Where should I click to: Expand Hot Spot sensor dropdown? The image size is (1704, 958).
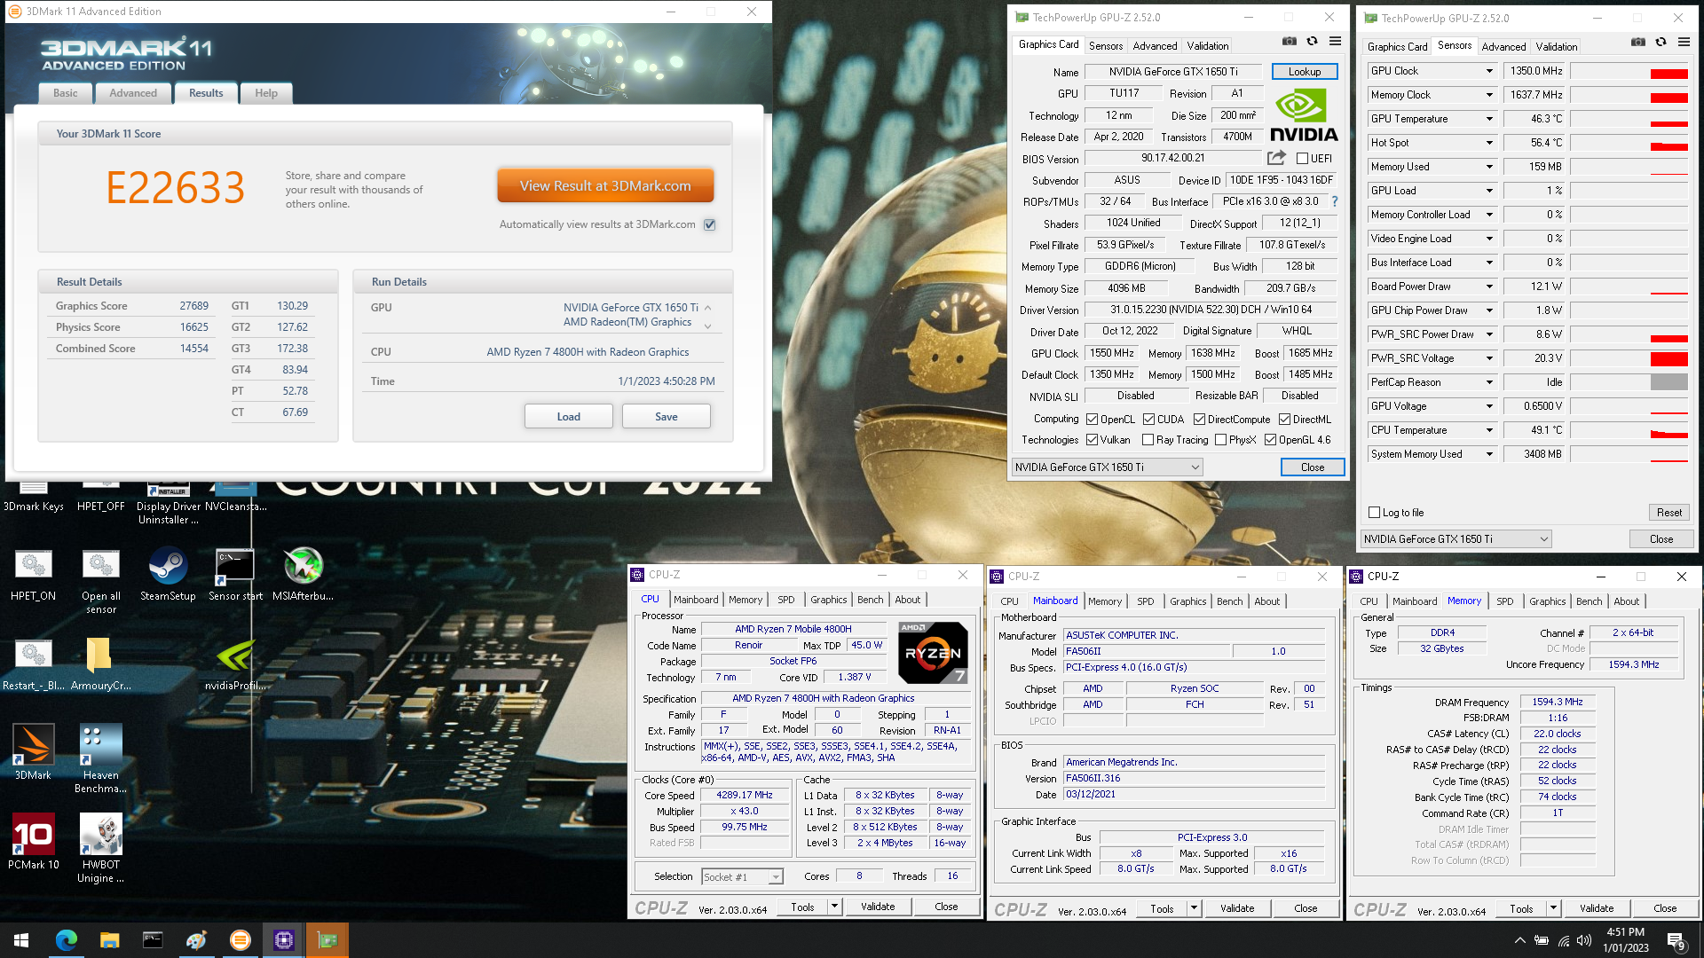click(x=1489, y=143)
